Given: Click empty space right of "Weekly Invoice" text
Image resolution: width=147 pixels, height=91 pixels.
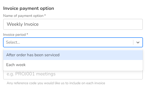Looking at the screenshot, I should 90,24.
